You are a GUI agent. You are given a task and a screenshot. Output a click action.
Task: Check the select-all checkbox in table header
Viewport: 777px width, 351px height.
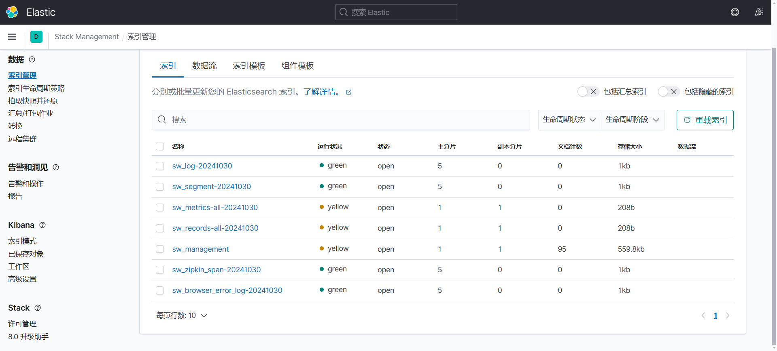pos(160,146)
